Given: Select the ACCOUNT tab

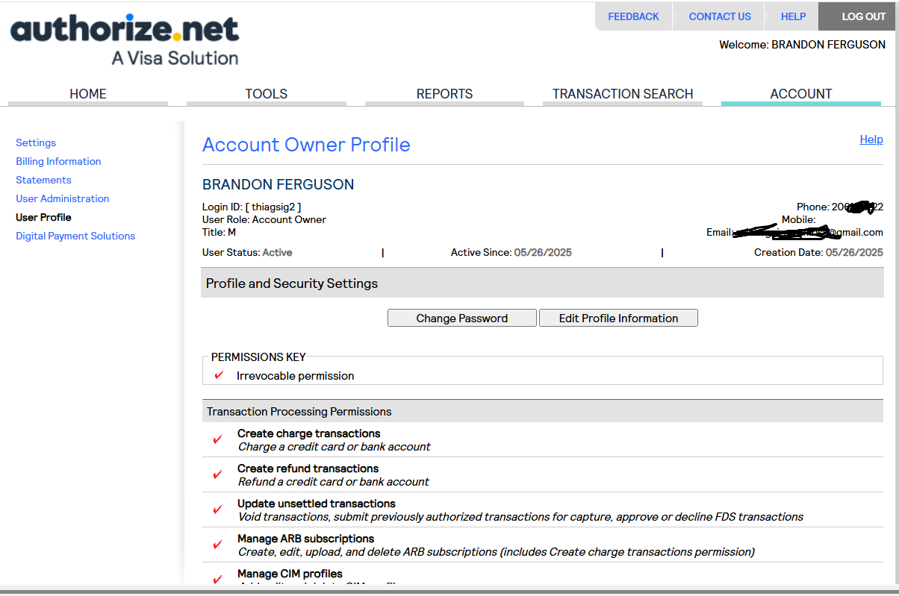Looking at the screenshot, I should tap(801, 94).
